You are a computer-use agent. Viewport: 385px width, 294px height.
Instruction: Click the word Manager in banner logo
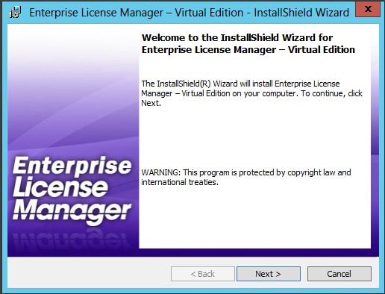coord(72,210)
